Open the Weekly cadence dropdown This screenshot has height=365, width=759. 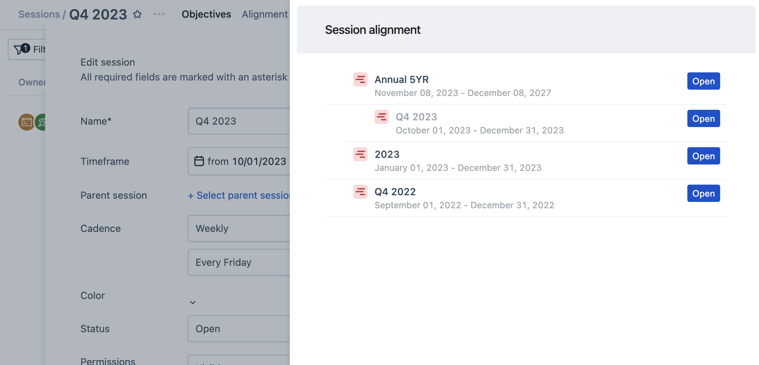(239, 228)
